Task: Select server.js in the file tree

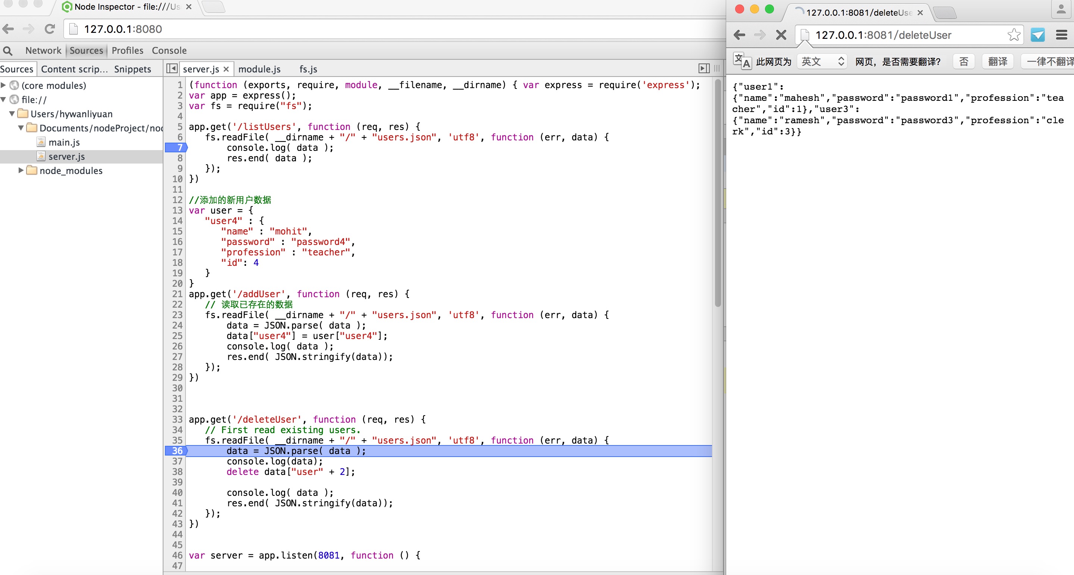Action: click(81, 156)
